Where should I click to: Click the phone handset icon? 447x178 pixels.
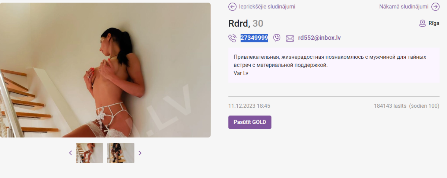tap(232, 38)
